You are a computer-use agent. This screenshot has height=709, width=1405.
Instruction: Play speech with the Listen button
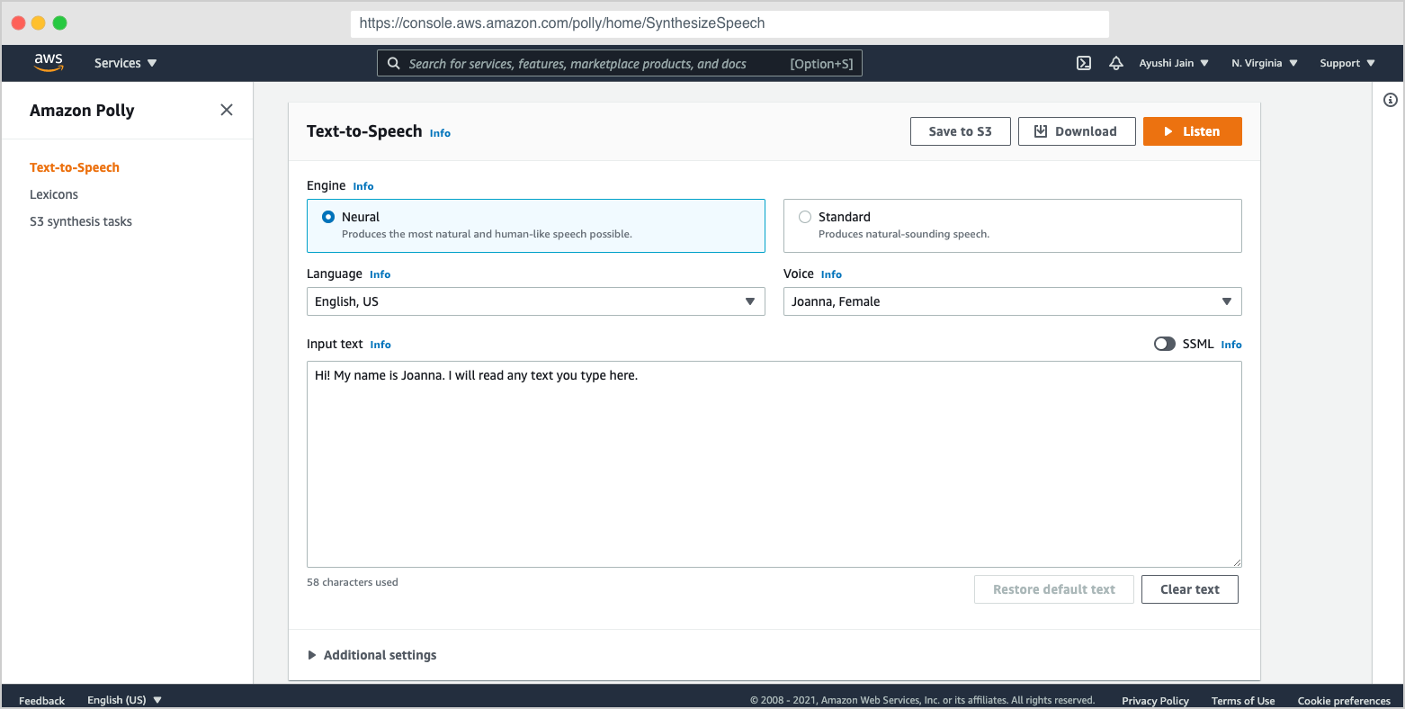click(1192, 131)
